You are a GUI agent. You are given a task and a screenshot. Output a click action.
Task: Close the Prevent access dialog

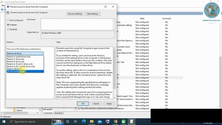point(113,7)
